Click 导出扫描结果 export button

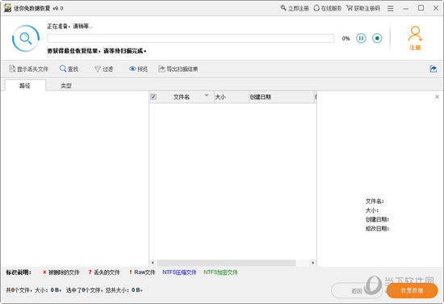(x=178, y=69)
